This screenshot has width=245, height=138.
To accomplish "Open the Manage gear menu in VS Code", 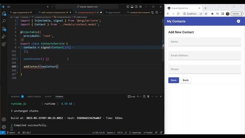I will (x=4, y=127).
